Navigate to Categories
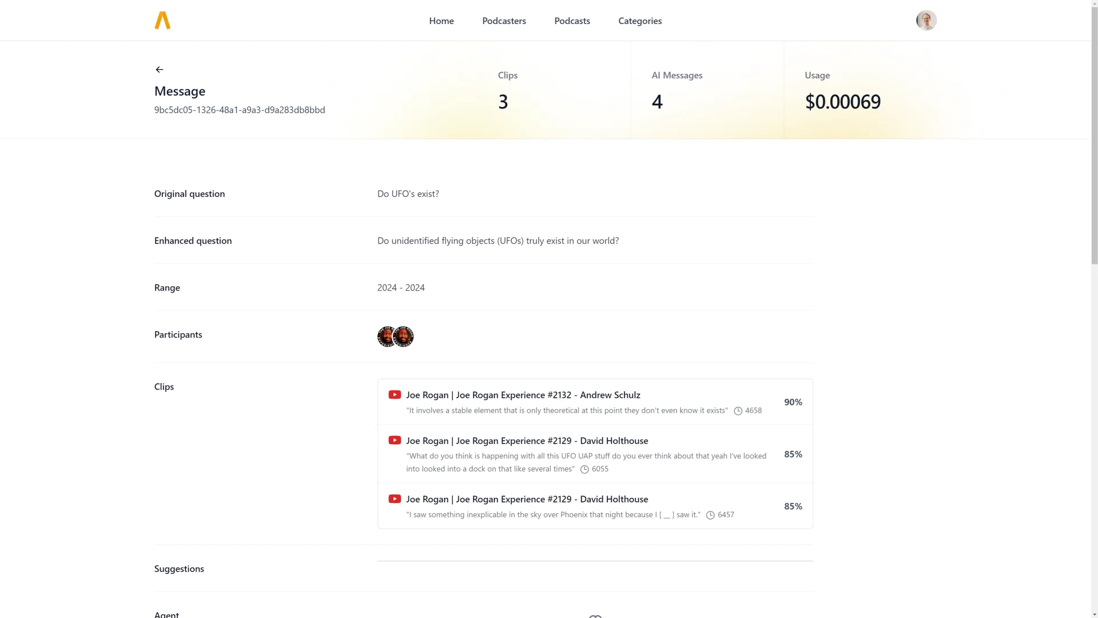Screen dimensions: 1098x618 click(x=640, y=21)
